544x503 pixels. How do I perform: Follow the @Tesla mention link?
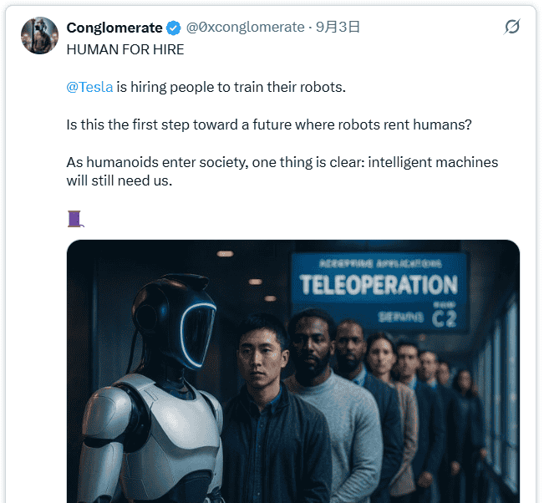pos(89,87)
